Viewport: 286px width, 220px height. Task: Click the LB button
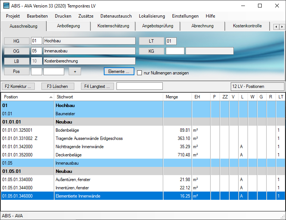pyautogui.click(x=16, y=61)
